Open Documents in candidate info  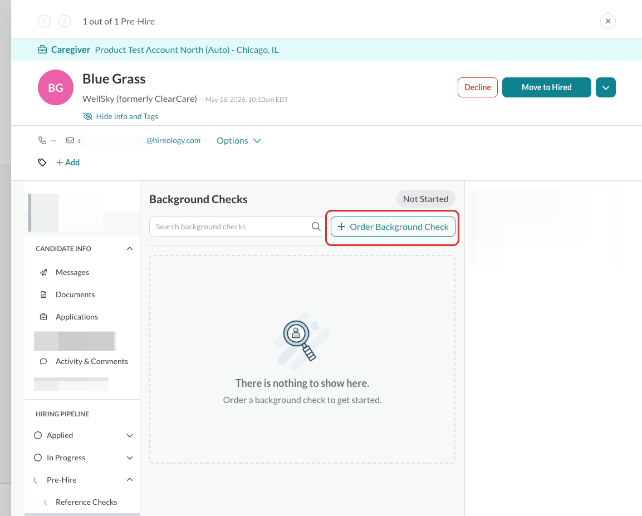(x=75, y=294)
